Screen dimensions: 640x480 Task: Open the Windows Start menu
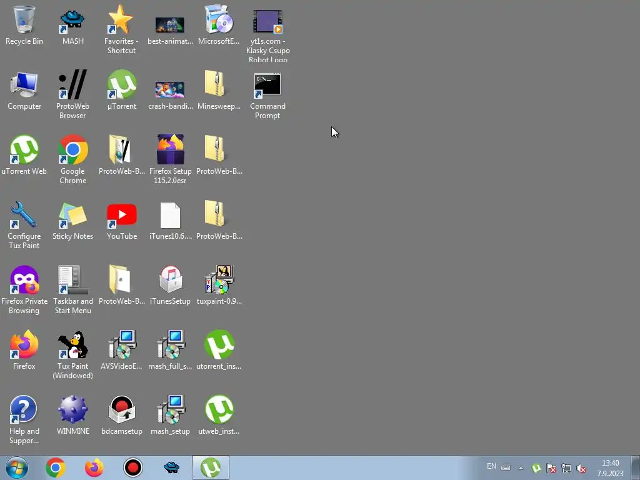point(17,467)
